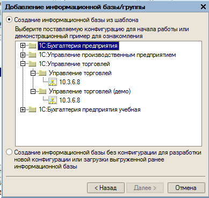Select the configuration icon under Управление торговлей

(x=53, y=82)
